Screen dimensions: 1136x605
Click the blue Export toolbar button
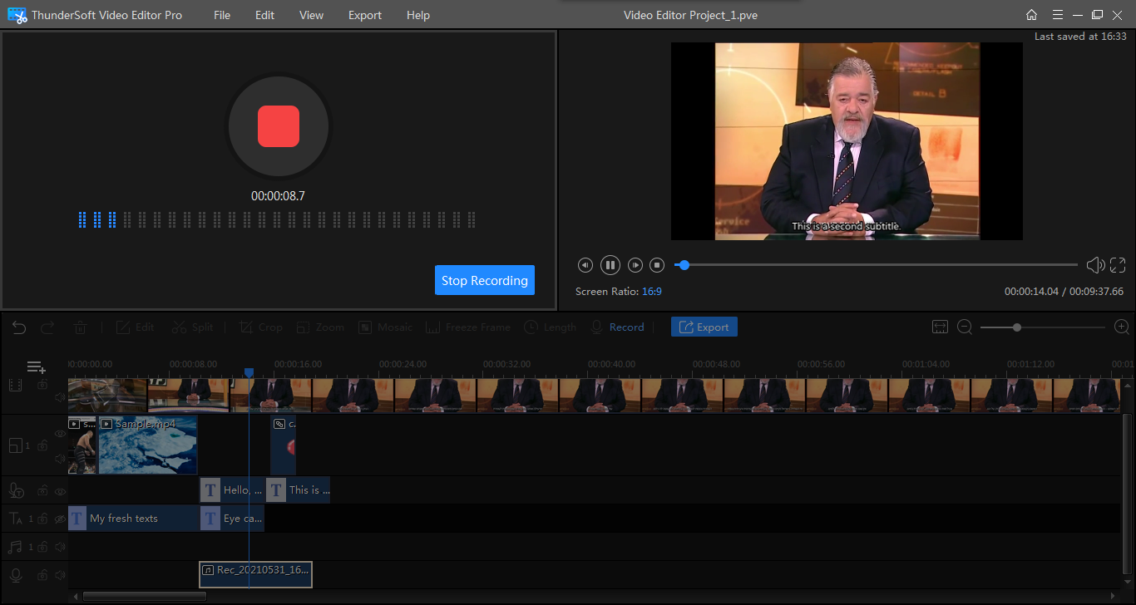pyautogui.click(x=704, y=327)
